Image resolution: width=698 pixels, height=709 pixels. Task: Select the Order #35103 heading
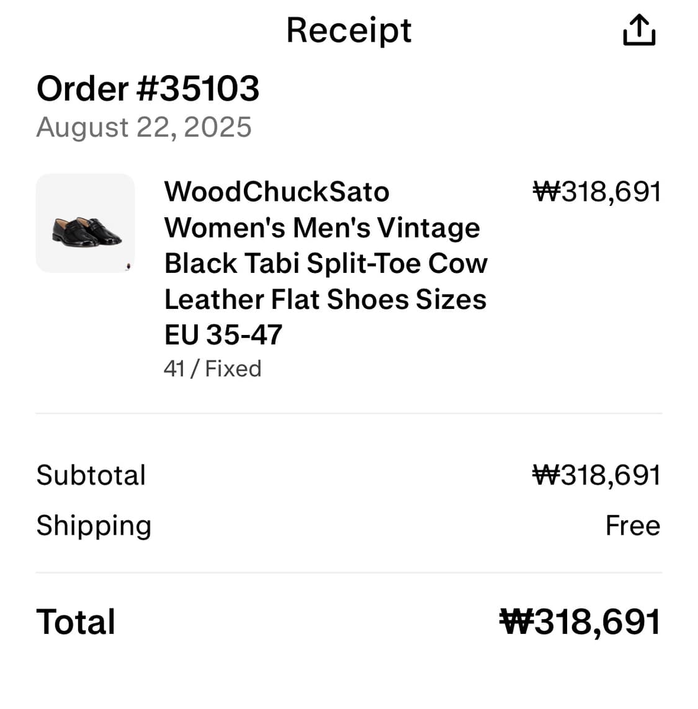pyautogui.click(x=148, y=88)
